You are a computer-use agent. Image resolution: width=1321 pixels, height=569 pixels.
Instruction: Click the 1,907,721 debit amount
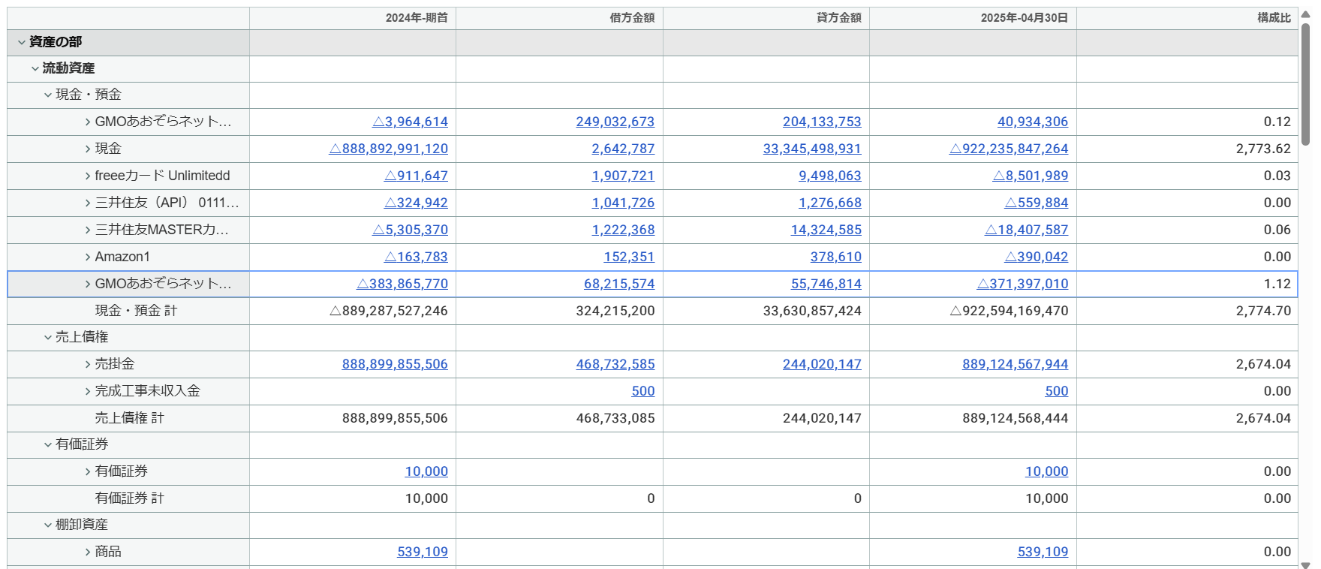point(623,176)
